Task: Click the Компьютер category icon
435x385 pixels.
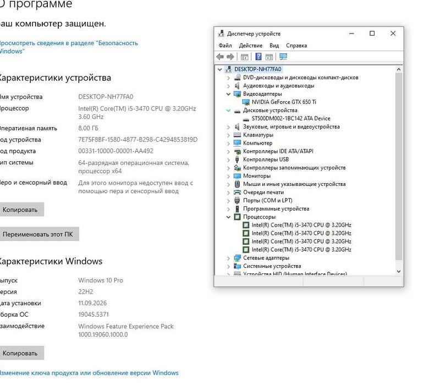Action: (x=237, y=143)
